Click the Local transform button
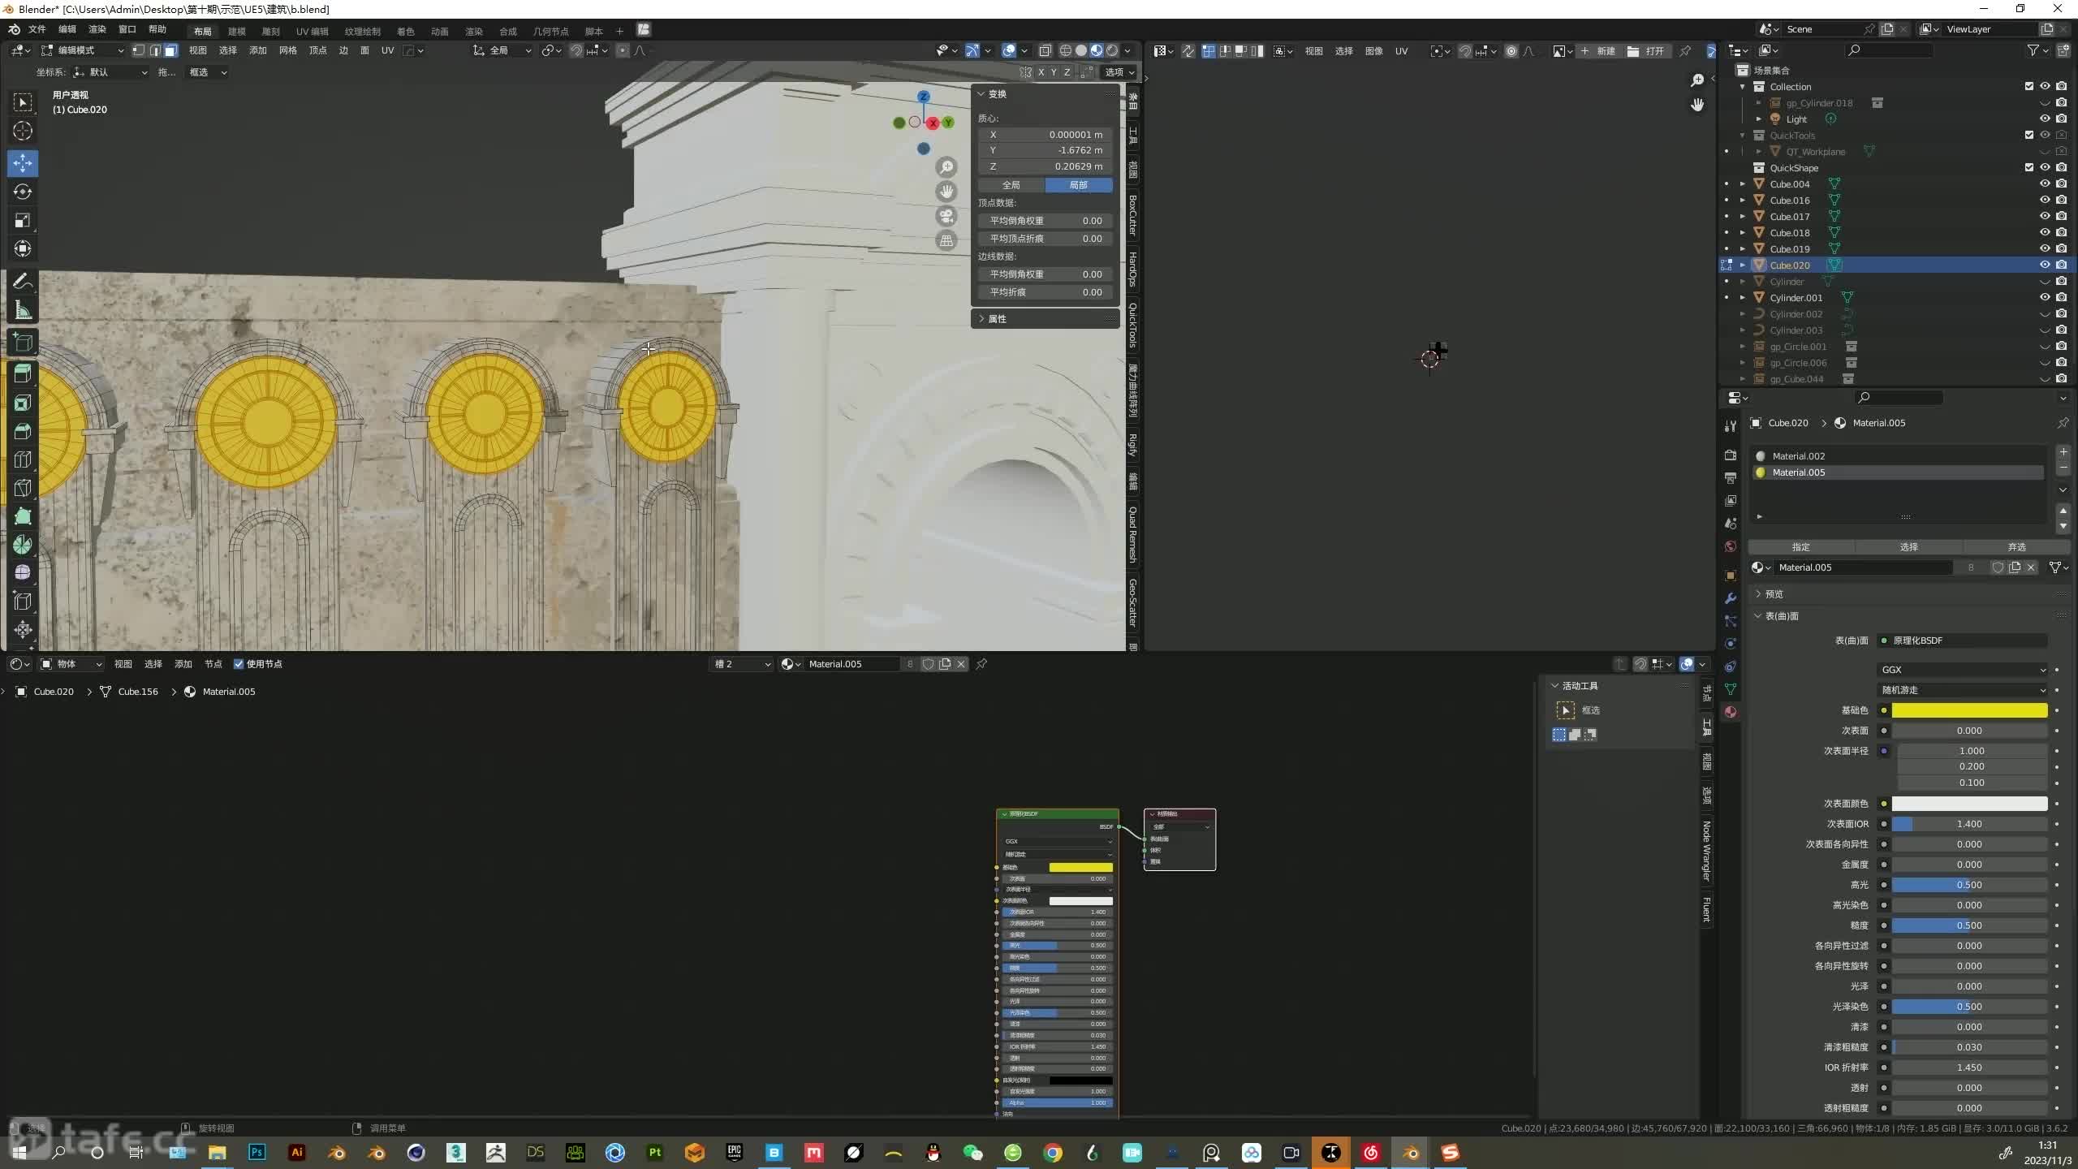The width and height of the screenshot is (2078, 1169). (x=1078, y=185)
